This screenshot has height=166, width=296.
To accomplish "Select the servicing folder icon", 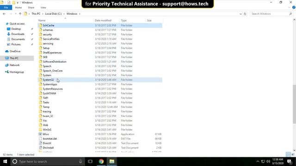I will coord(40,43).
